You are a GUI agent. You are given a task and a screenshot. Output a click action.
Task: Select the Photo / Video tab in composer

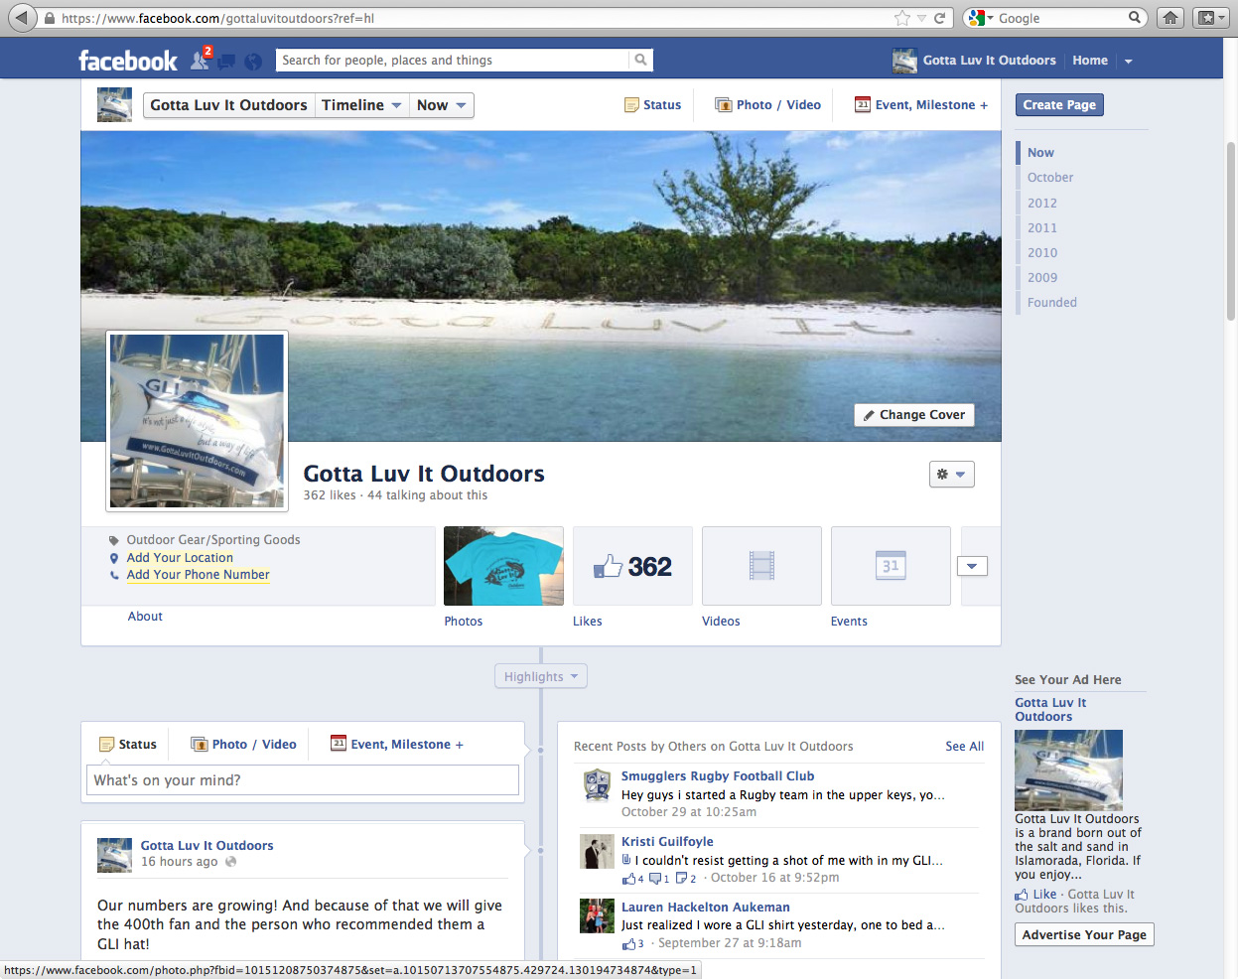[x=243, y=745]
